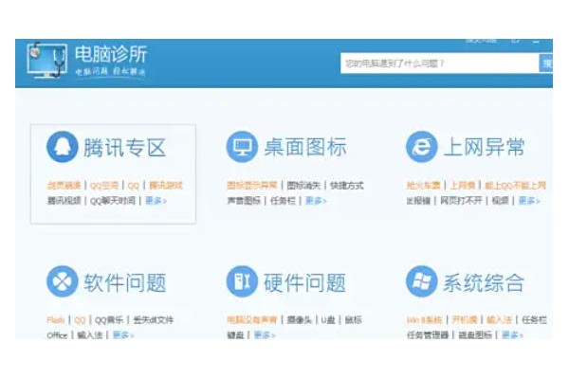Expand 更多 under 腾讯专区
The image size is (569, 379).
click(156, 201)
